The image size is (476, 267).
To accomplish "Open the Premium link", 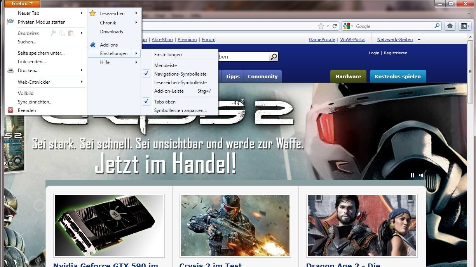I will pos(187,40).
